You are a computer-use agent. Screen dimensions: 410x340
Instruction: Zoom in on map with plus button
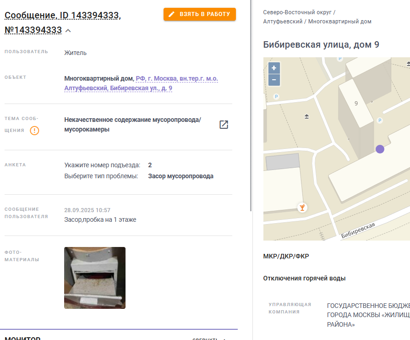pos(274,68)
